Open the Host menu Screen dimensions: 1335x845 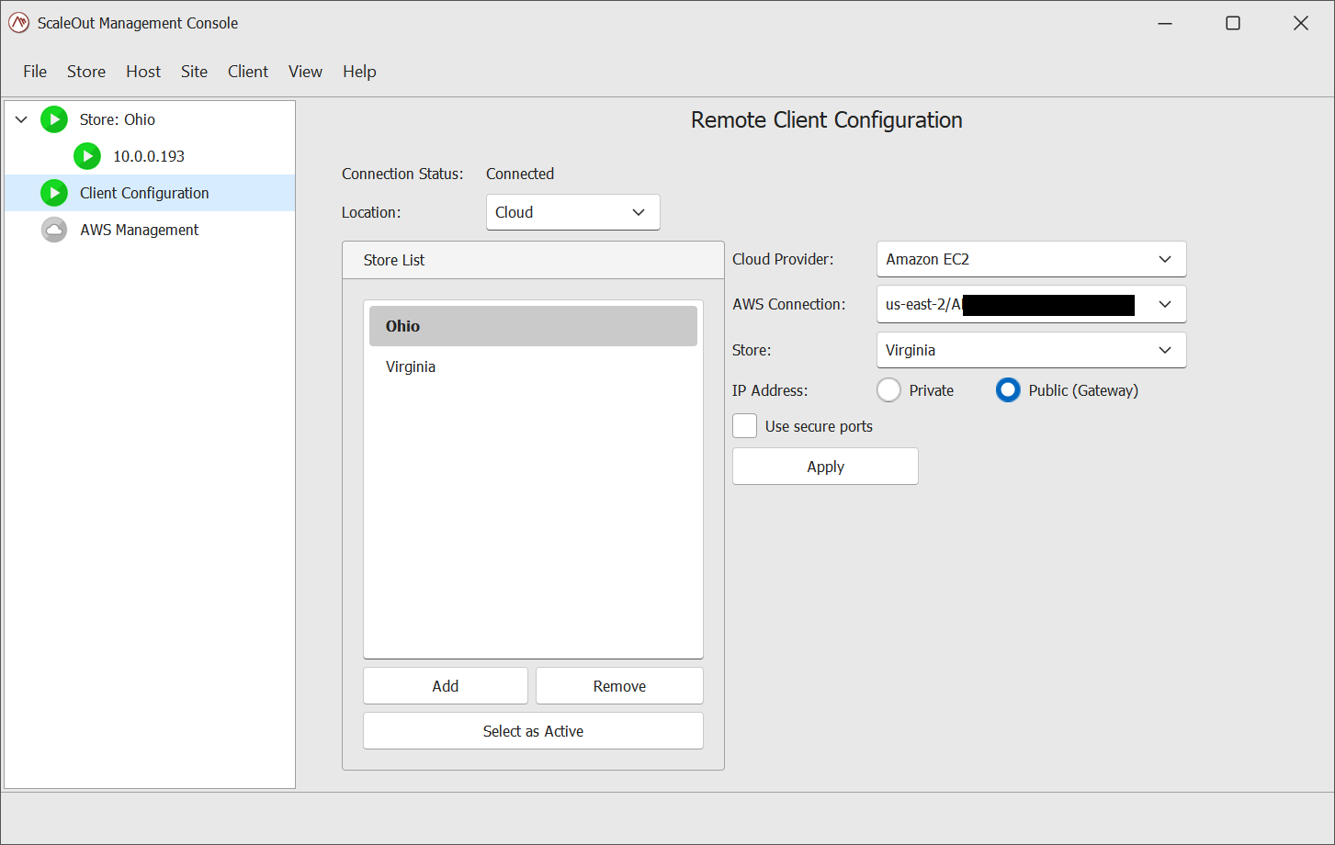tap(143, 72)
